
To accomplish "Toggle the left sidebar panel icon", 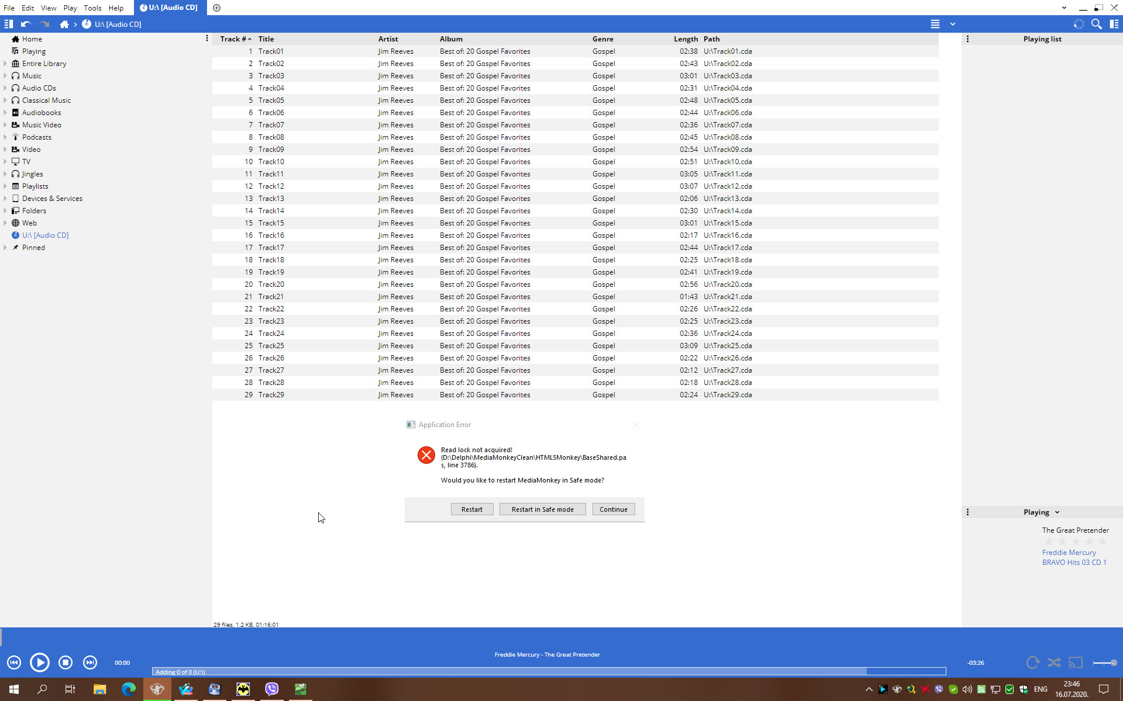I will 8,24.
